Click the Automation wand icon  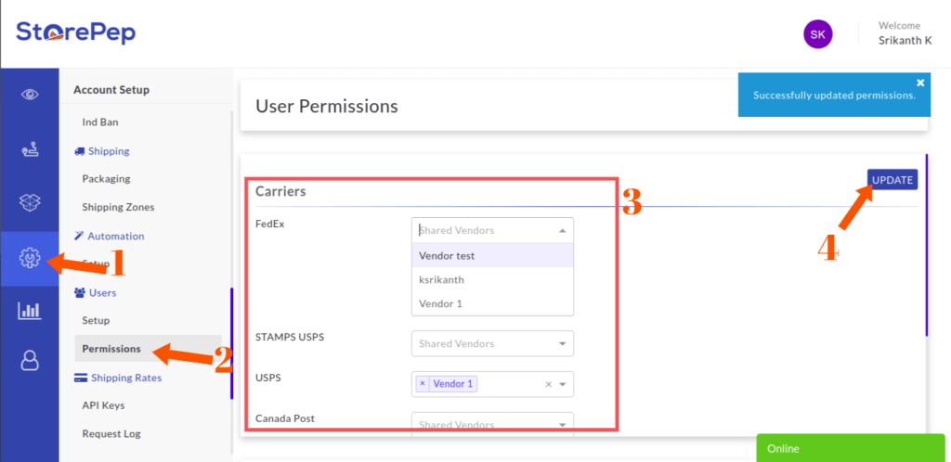click(79, 236)
